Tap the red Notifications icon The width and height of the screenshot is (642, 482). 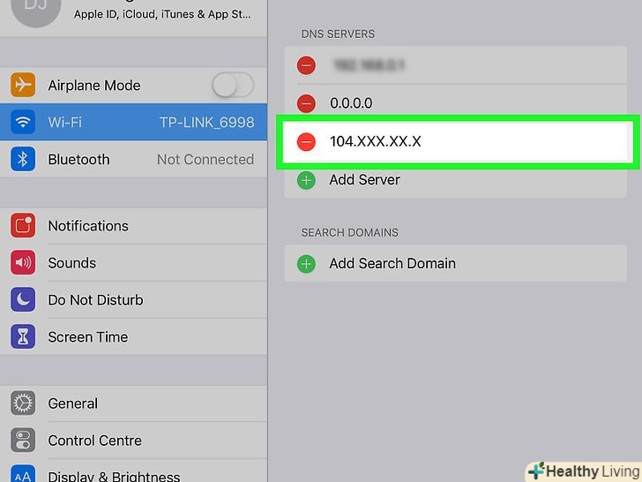pos(22,226)
